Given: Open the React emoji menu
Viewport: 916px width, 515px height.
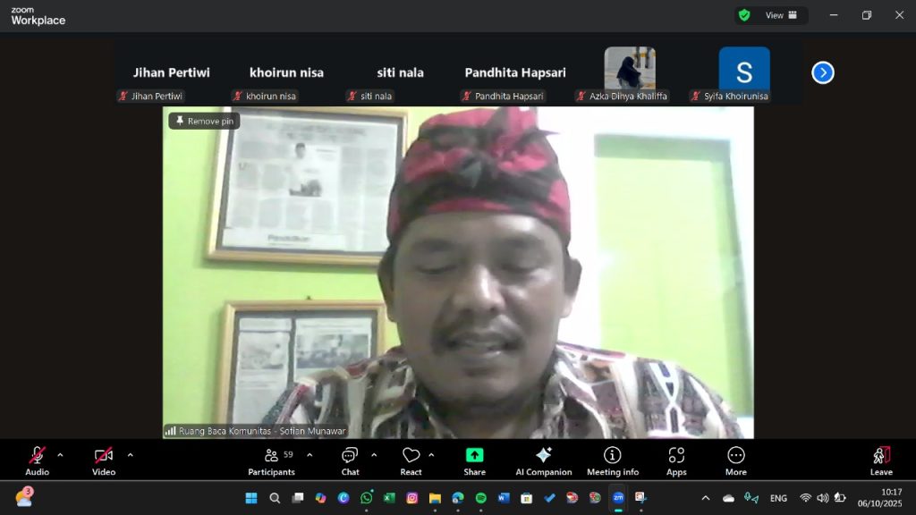Looking at the screenshot, I should tap(411, 460).
